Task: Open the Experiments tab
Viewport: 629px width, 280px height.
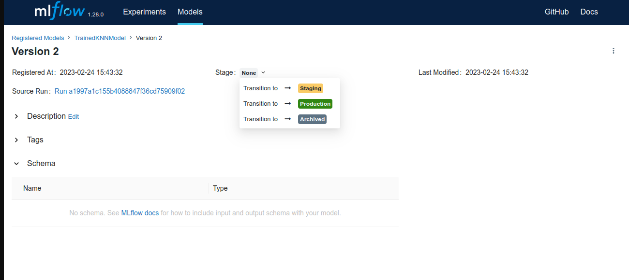Action: [x=144, y=12]
